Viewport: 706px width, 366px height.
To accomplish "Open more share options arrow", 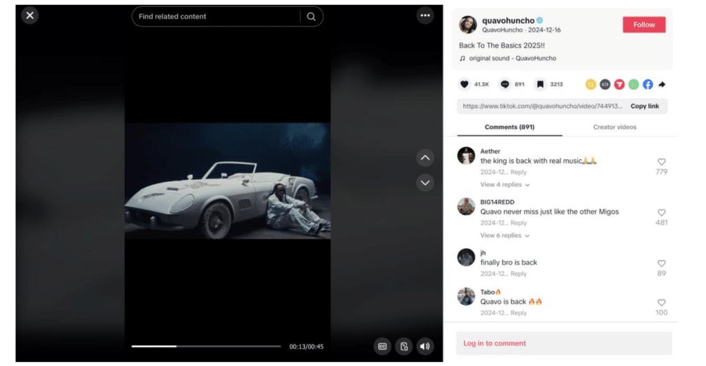I will click(x=662, y=84).
